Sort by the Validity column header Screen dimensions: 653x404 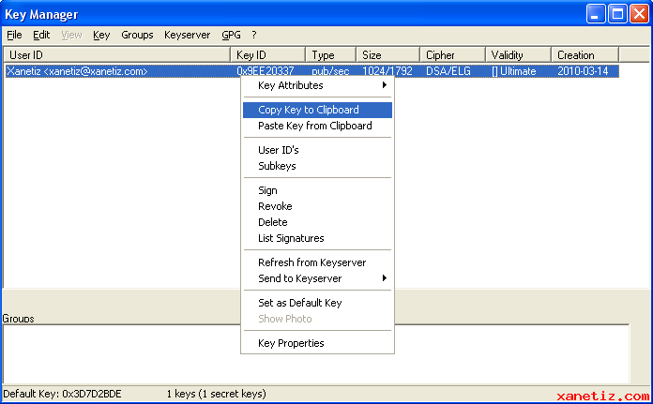[x=519, y=55]
